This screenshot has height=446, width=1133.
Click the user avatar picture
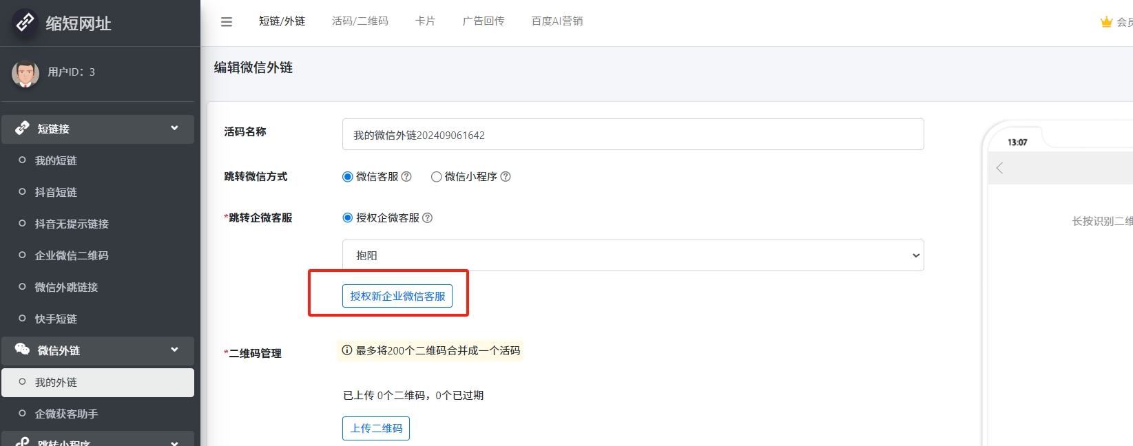[x=25, y=74]
